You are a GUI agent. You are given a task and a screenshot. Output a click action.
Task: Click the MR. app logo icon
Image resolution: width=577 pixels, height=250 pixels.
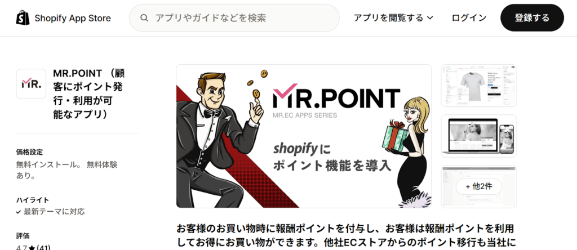click(32, 84)
